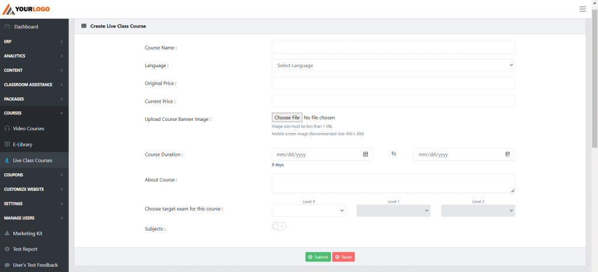Click the Original Price input field
Viewport: 598px width, 272px height.
coord(393,83)
